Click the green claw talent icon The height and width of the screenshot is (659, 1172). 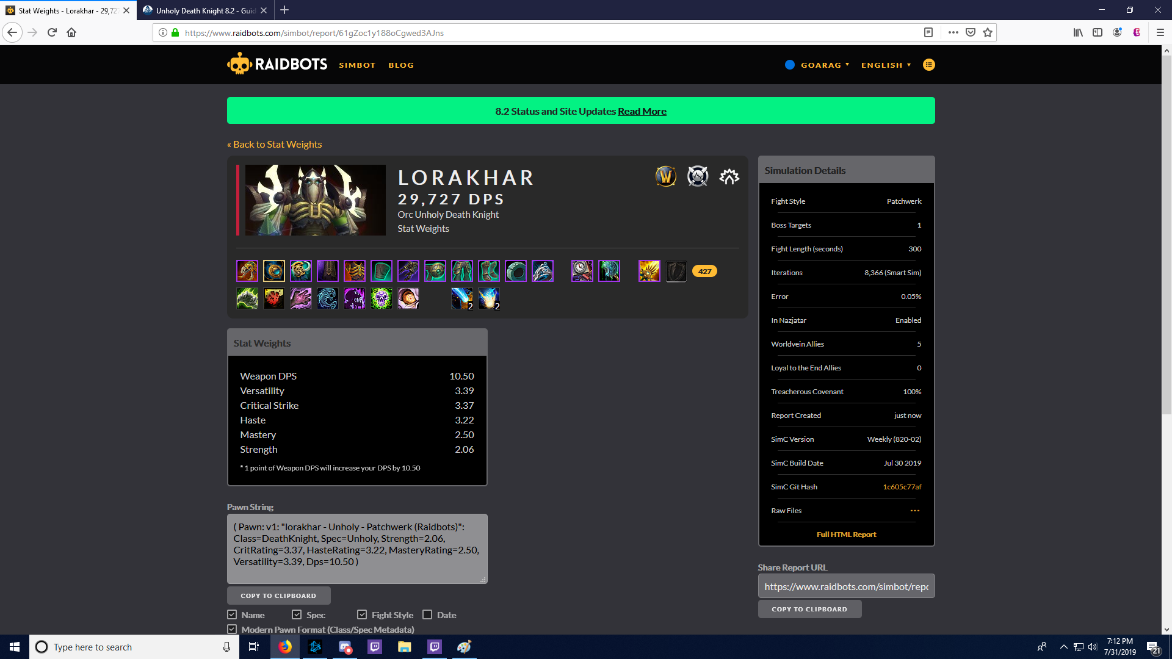(x=247, y=298)
